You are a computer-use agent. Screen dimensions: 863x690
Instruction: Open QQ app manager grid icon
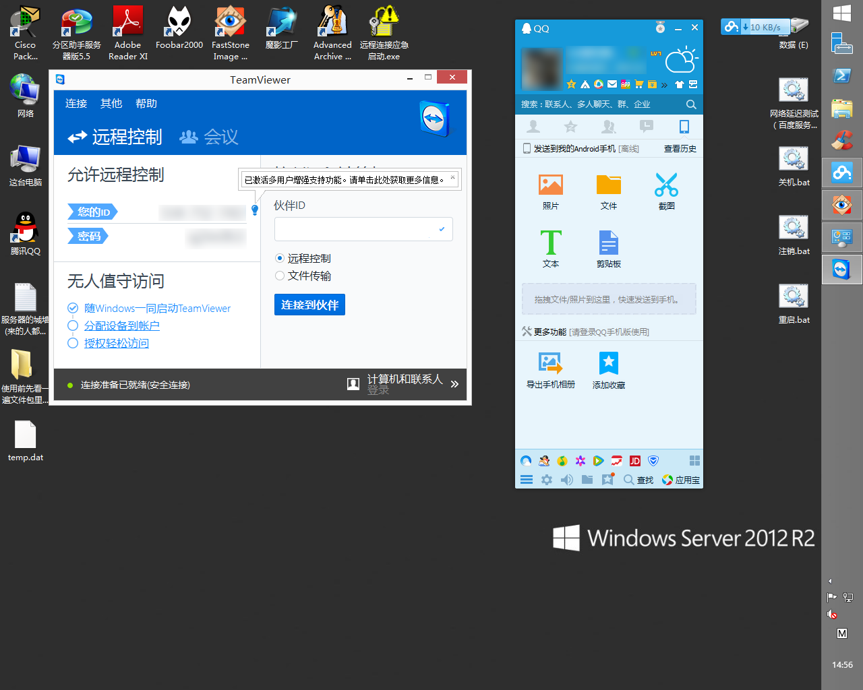(x=695, y=461)
